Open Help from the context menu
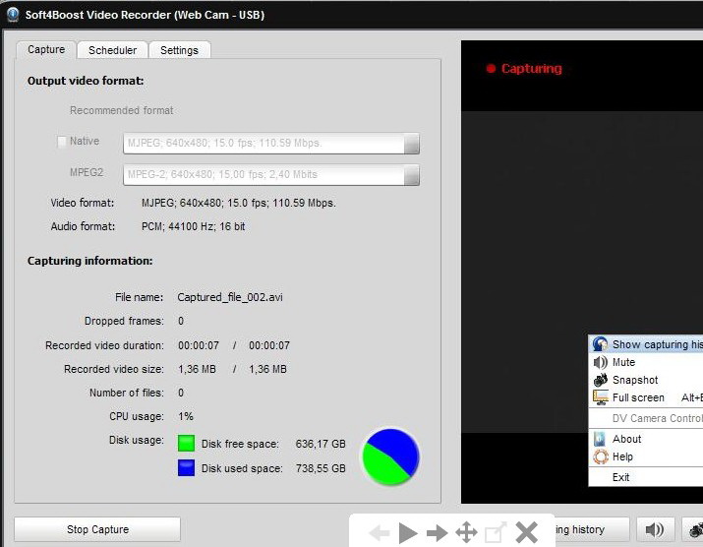The height and width of the screenshot is (547, 703). click(646, 456)
